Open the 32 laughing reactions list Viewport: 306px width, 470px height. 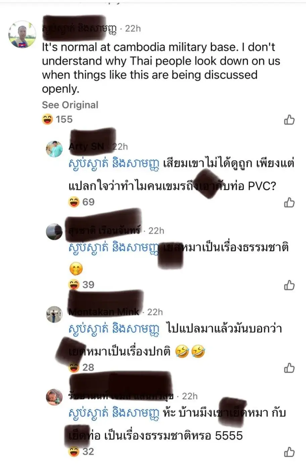click(82, 452)
